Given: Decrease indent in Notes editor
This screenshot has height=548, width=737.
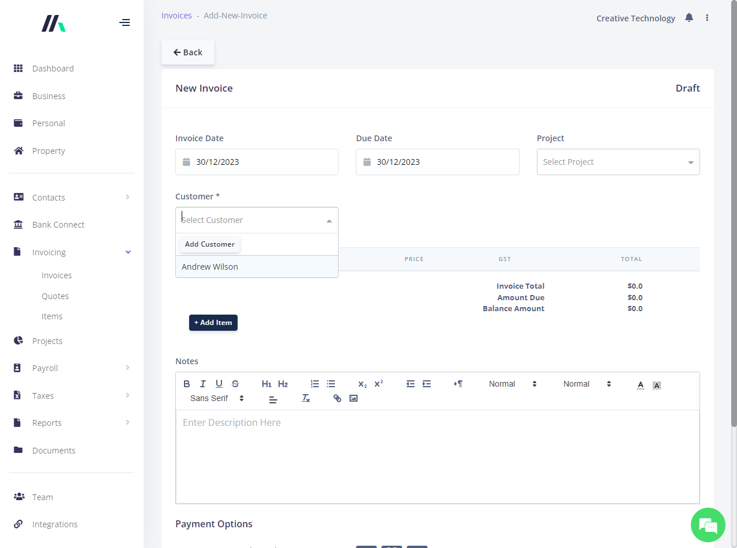Looking at the screenshot, I should point(411,384).
